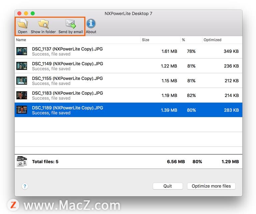Click the Show in folder icon
Screen dimensions: 256x214
pos(43,24)
